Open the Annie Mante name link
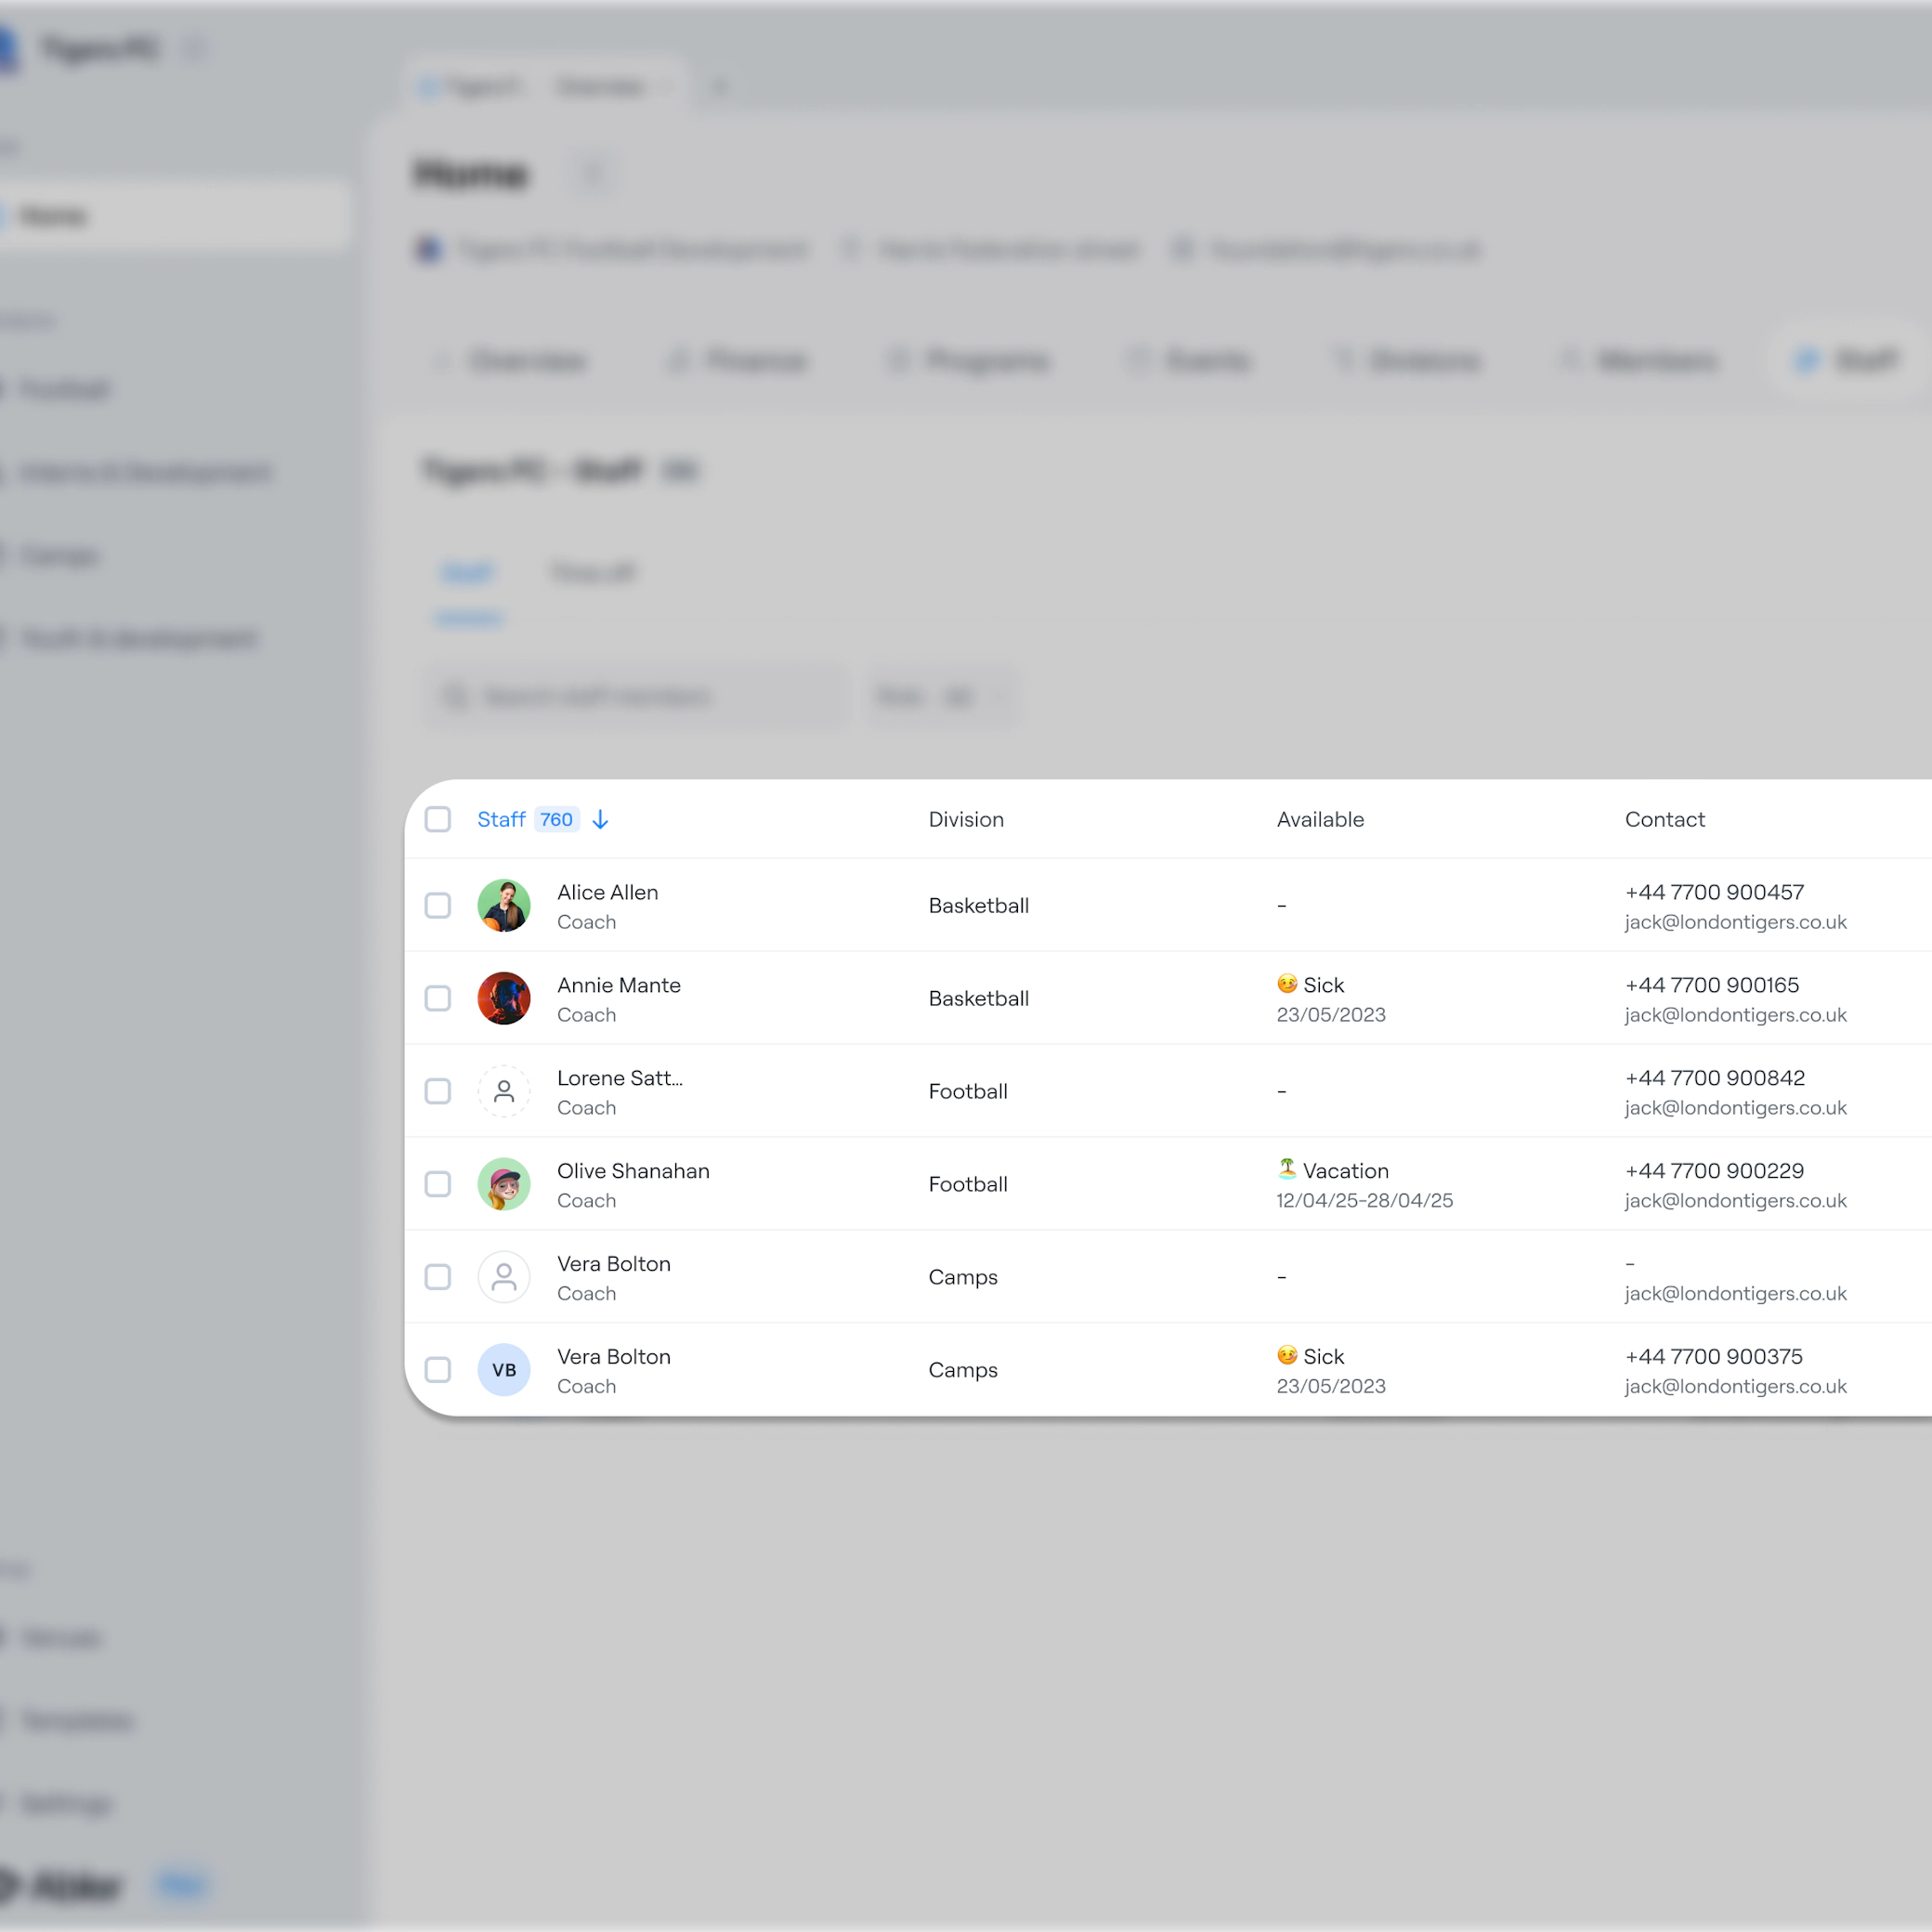1932x1932 pixels. [x=618, y=985]
